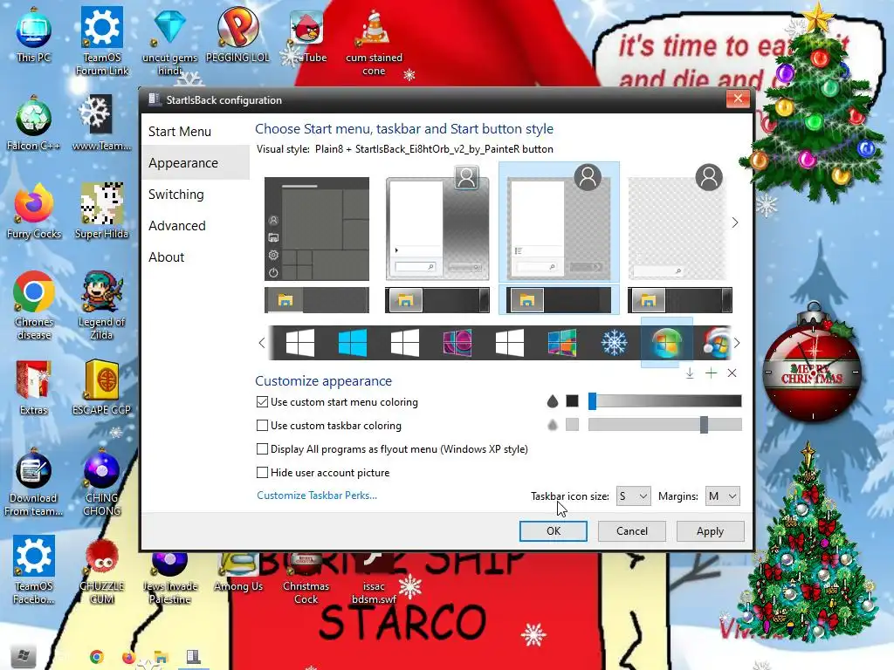894x670 pixels.
Task: Close the StartIsBack configuration window
Action: (x=737, y=99)
